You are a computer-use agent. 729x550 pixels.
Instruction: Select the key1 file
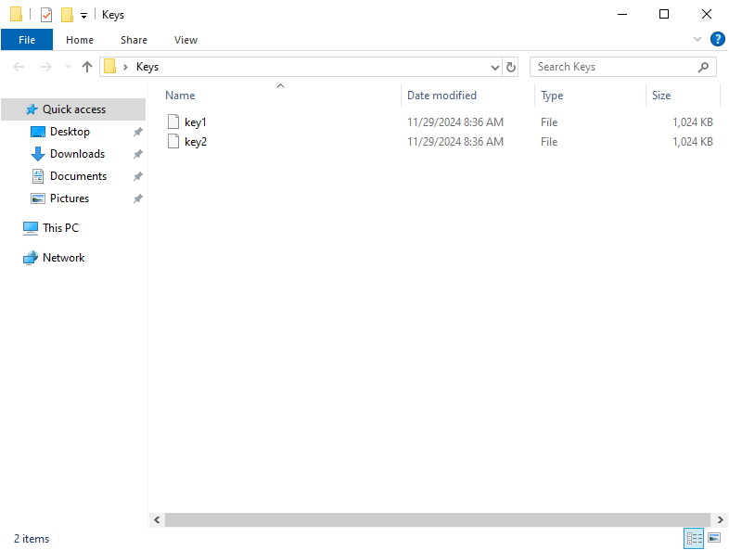pos(196,122)
